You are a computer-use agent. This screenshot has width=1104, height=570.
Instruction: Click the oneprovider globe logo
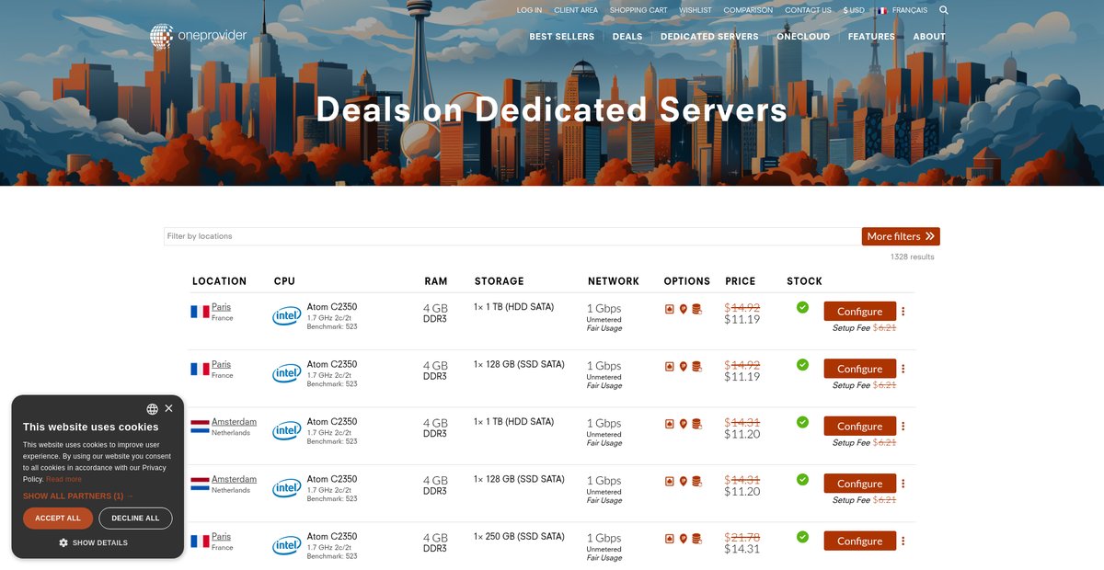[x=162, y=36]
